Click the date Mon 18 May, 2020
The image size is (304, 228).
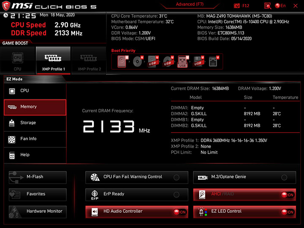pos(57,15)
